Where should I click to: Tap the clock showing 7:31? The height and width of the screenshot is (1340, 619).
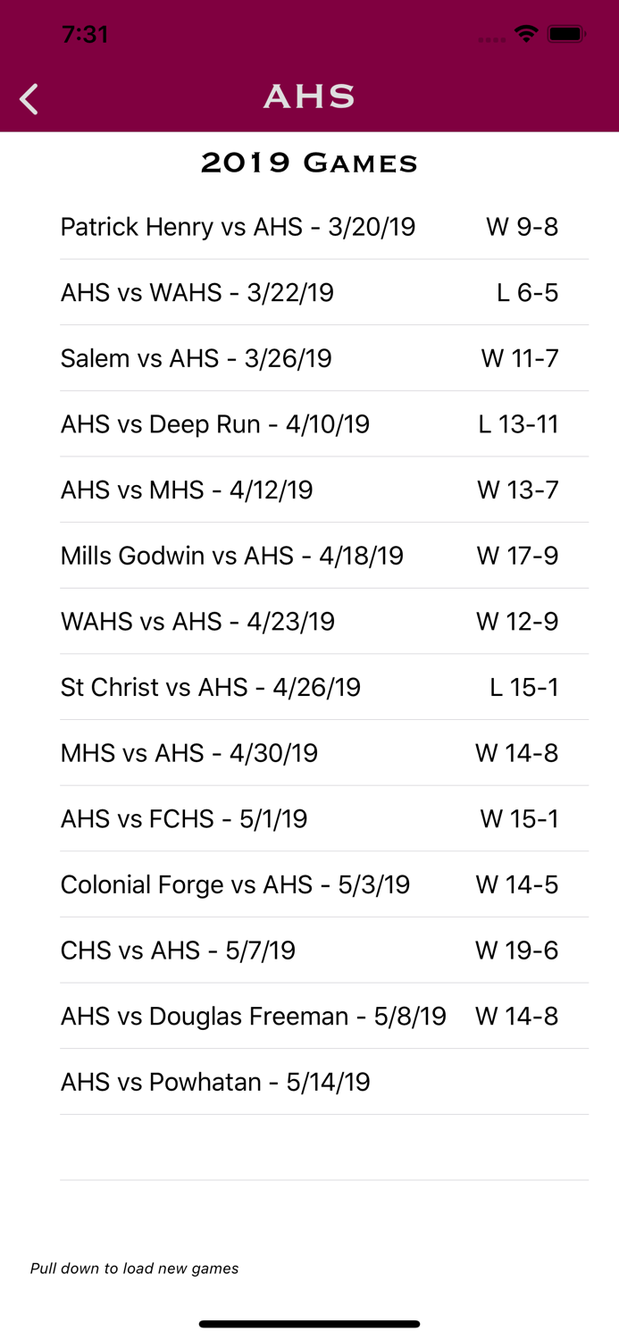pos(86,34)
